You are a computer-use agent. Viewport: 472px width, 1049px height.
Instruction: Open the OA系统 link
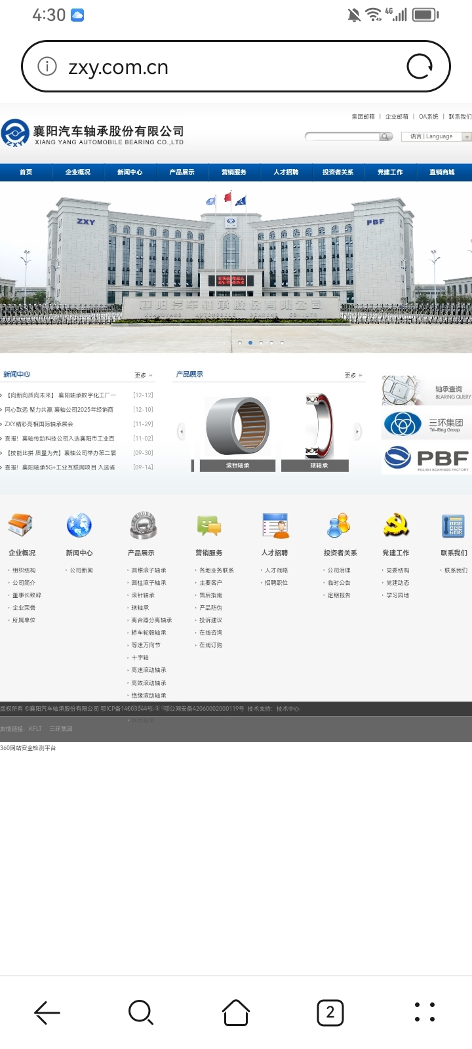click(429, 117)
